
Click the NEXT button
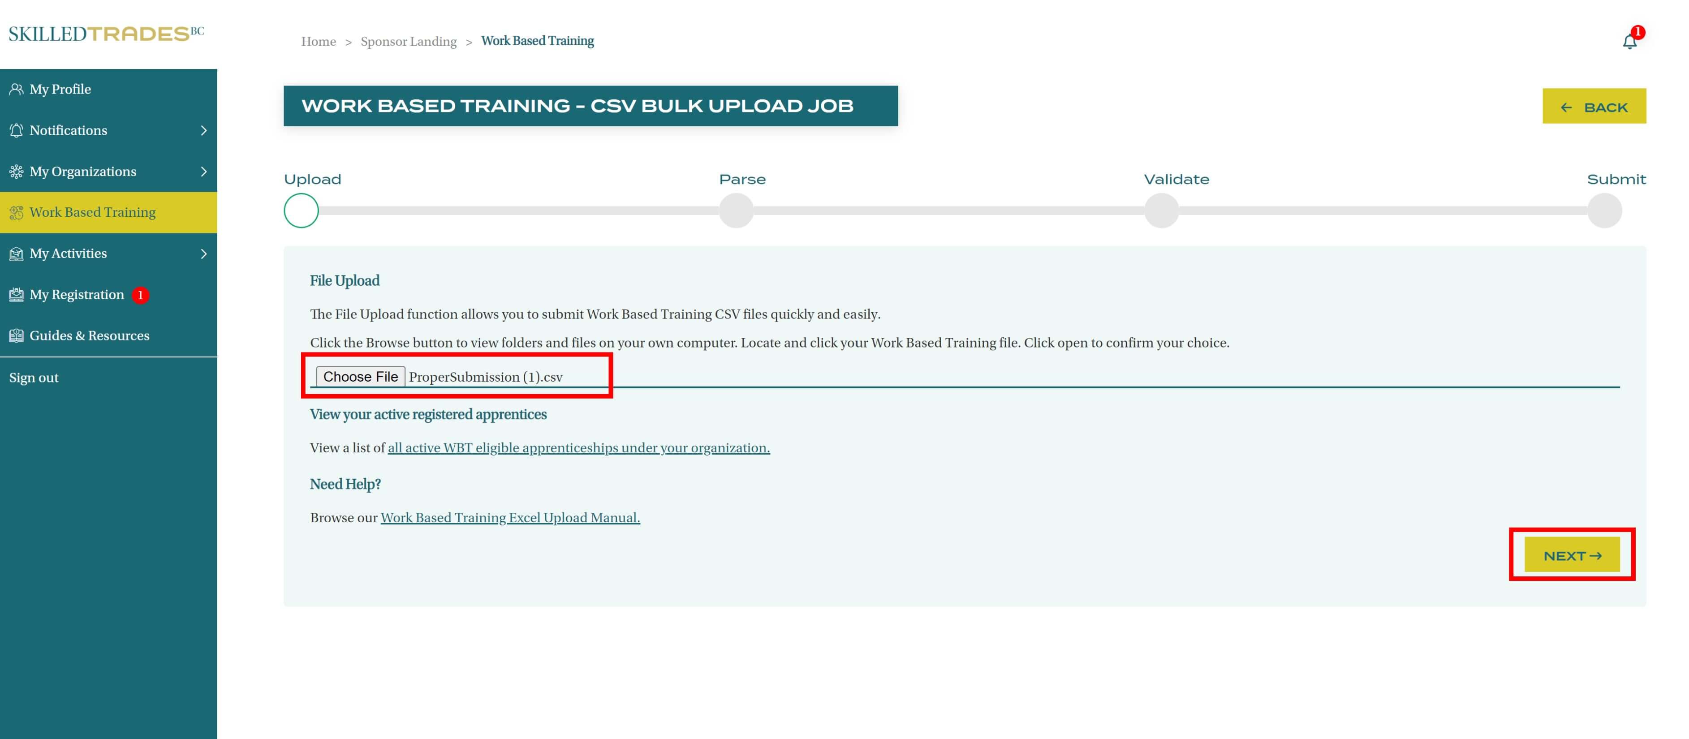point(1571,555)
